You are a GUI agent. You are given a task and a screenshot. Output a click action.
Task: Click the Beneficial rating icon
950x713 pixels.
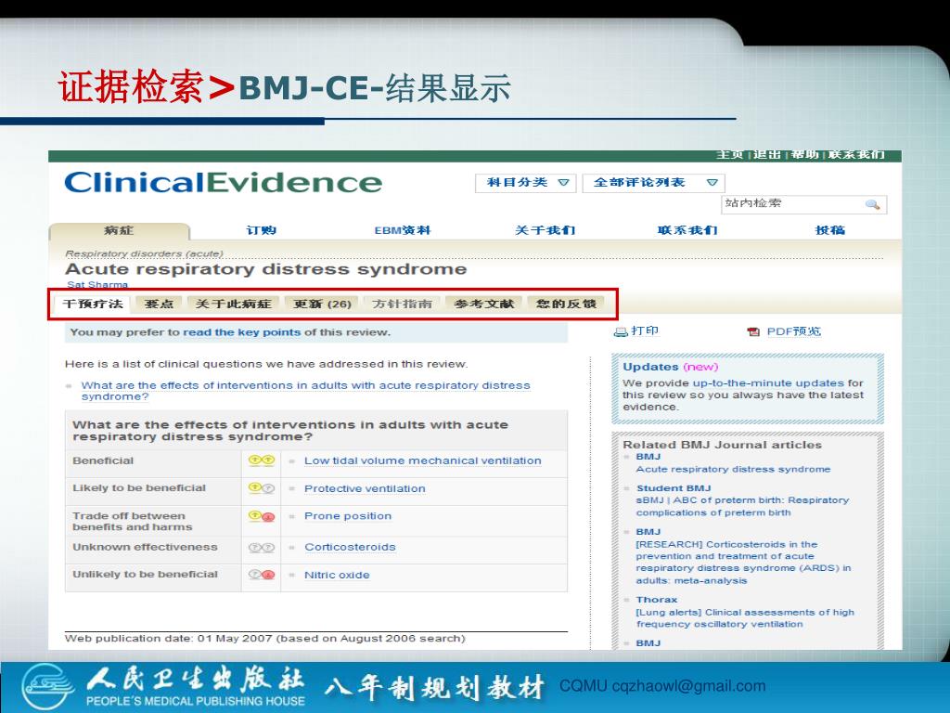261,460
